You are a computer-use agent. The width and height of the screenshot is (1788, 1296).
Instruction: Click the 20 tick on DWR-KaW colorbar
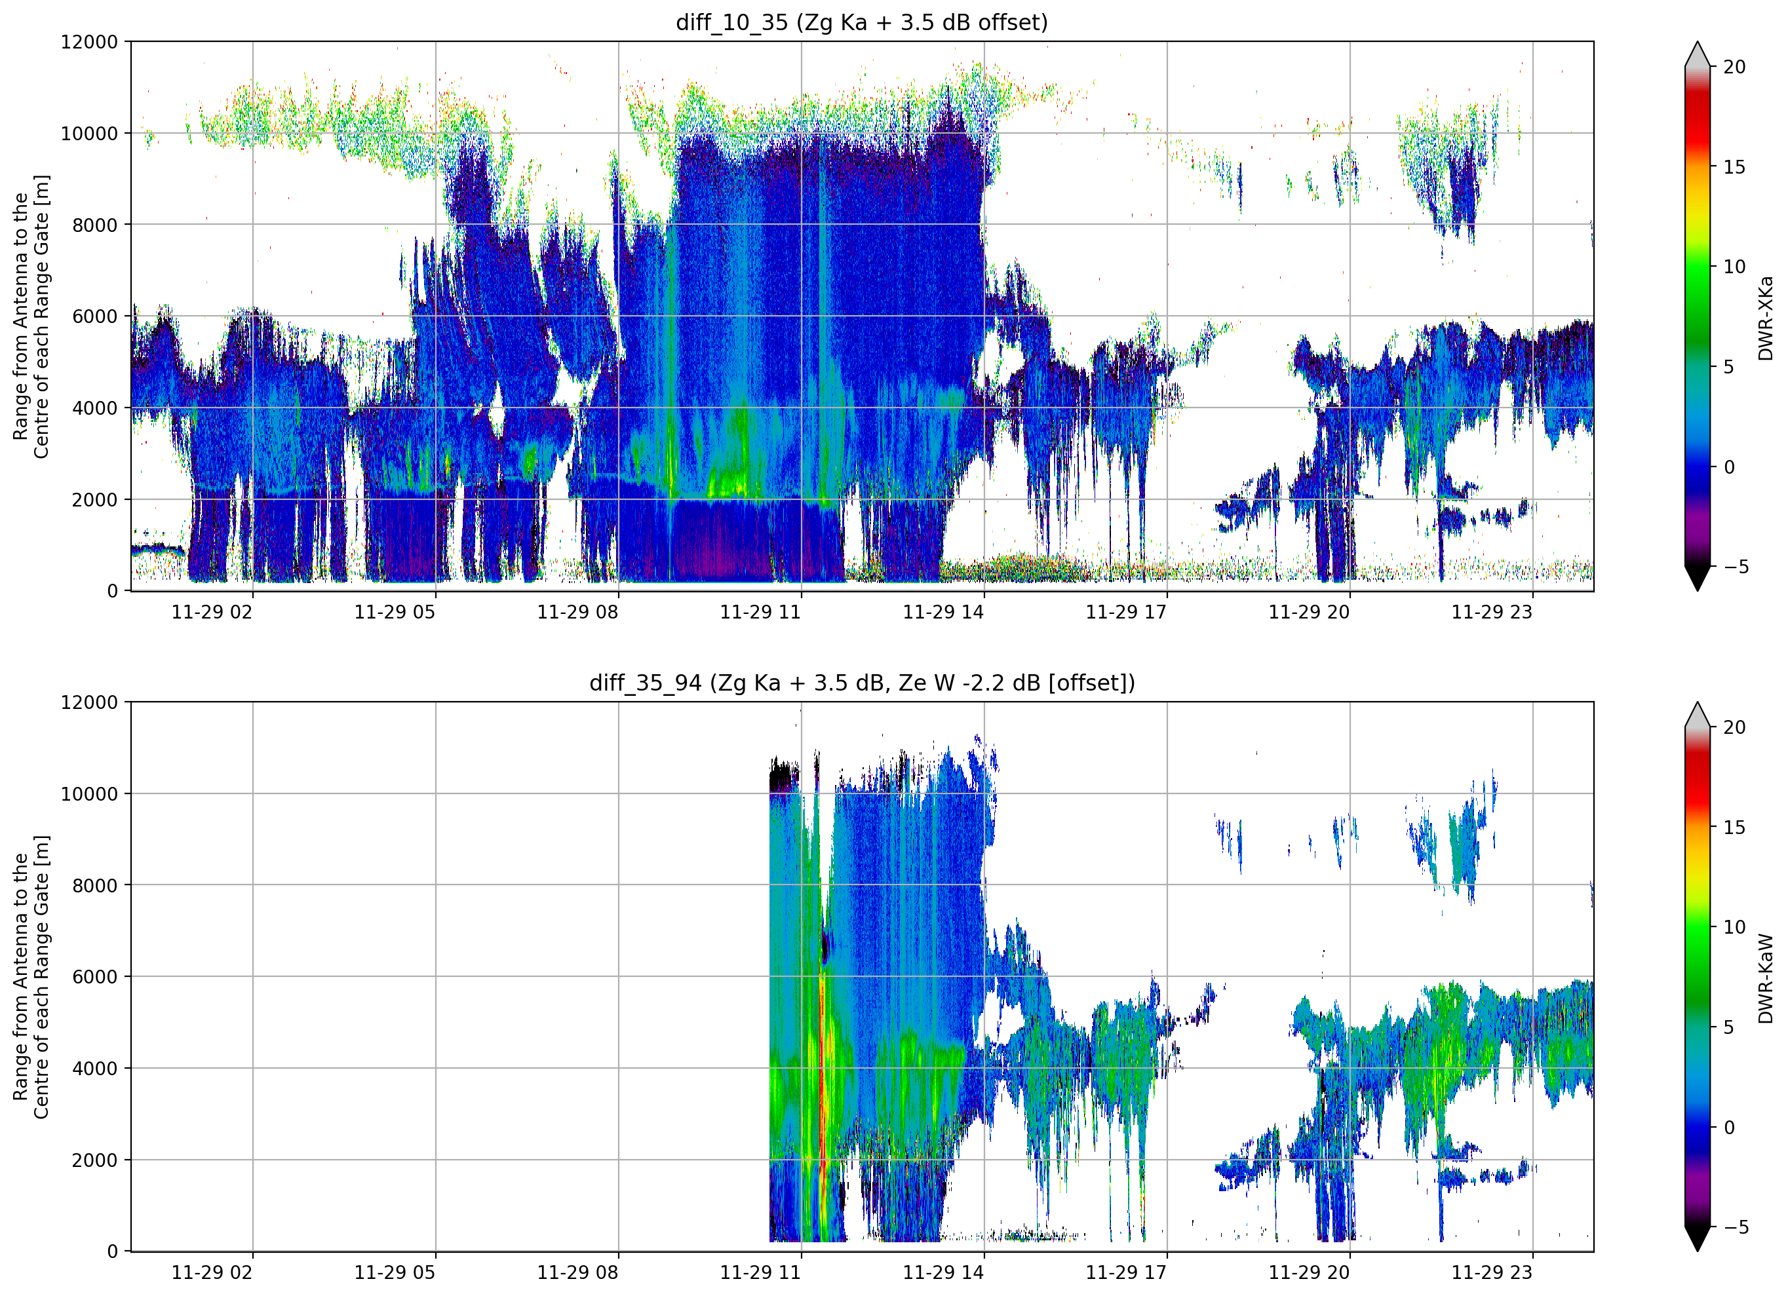(1734, 728)
